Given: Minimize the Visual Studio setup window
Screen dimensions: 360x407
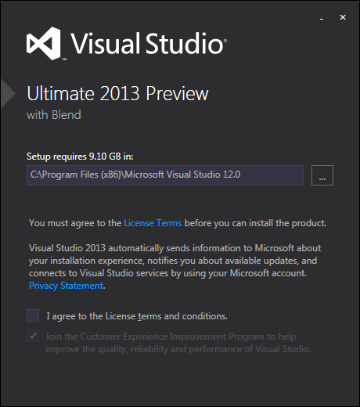Looking at the screenshot, I should click(x=322, y=18).
